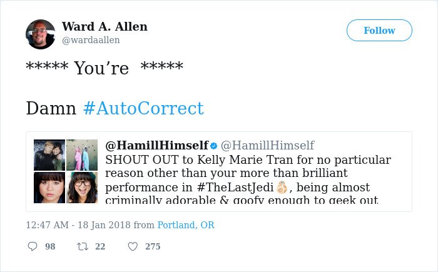View photo of two people in colorful costumes
438x272 pixels.
point(82,155)
